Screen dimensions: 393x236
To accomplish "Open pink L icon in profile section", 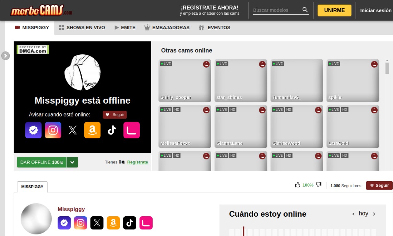I will pyautogui.click(x=146, y=223).
